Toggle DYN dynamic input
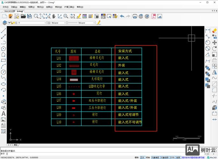 172,157
